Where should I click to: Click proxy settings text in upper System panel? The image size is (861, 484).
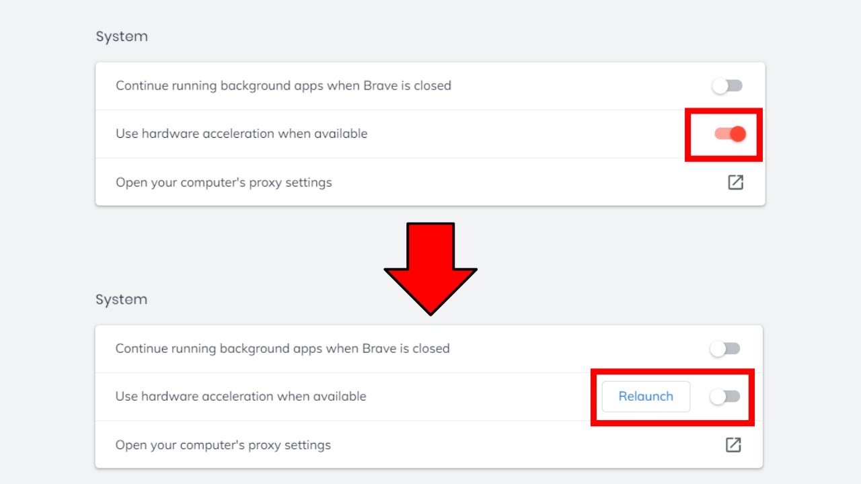[223, 183]
